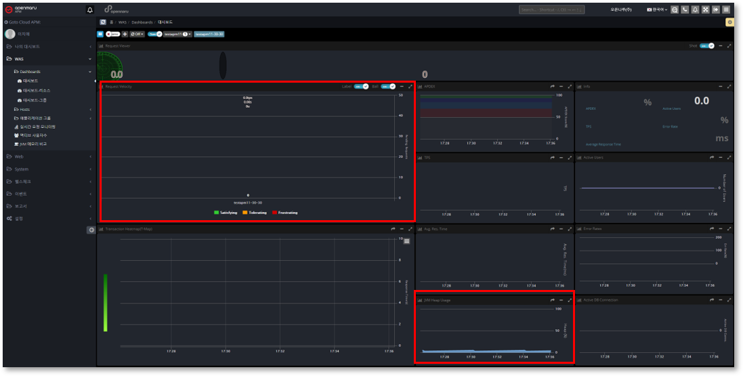Toggle the Ball switch in Request Velocity
Screen dimensions: 743x376
coord(388,87)
